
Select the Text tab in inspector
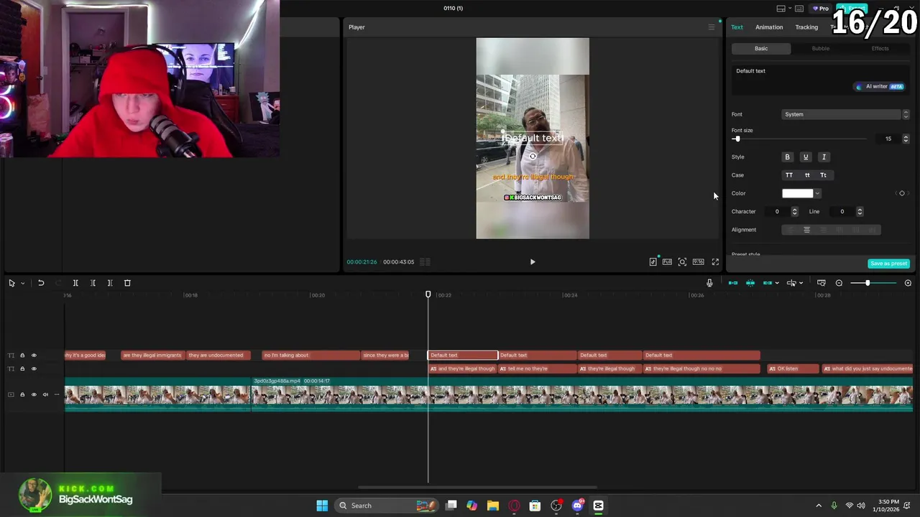[737, 27]
